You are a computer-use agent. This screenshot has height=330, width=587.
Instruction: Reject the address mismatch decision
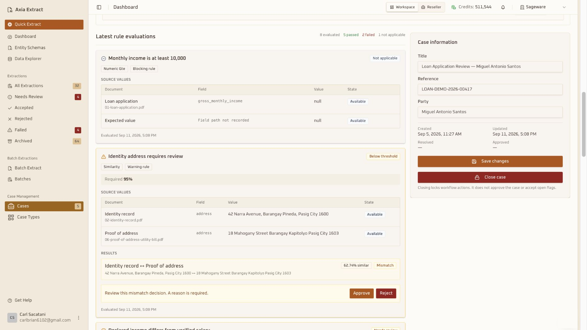pyautogui.click(x=386, y=293)
